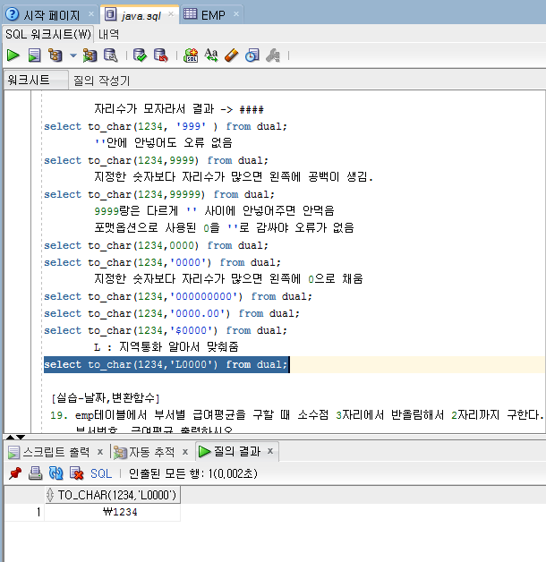Open unshared SQL worksheet icon
This screenshot has height=562, width=546.
[191, 55]
